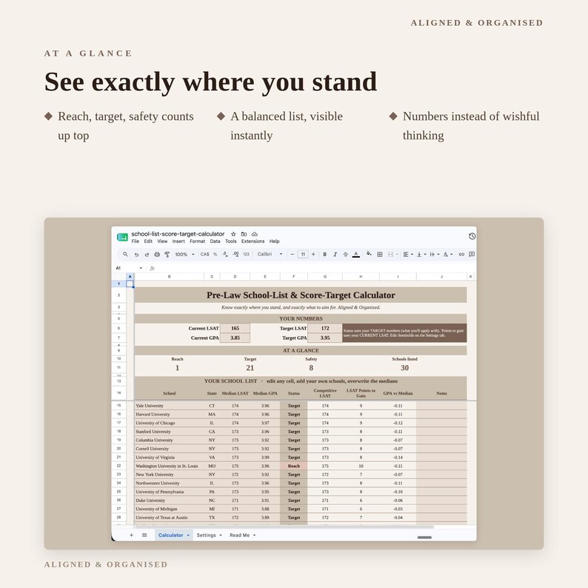Click the Current GPA value 3.85

pos(235,338)
